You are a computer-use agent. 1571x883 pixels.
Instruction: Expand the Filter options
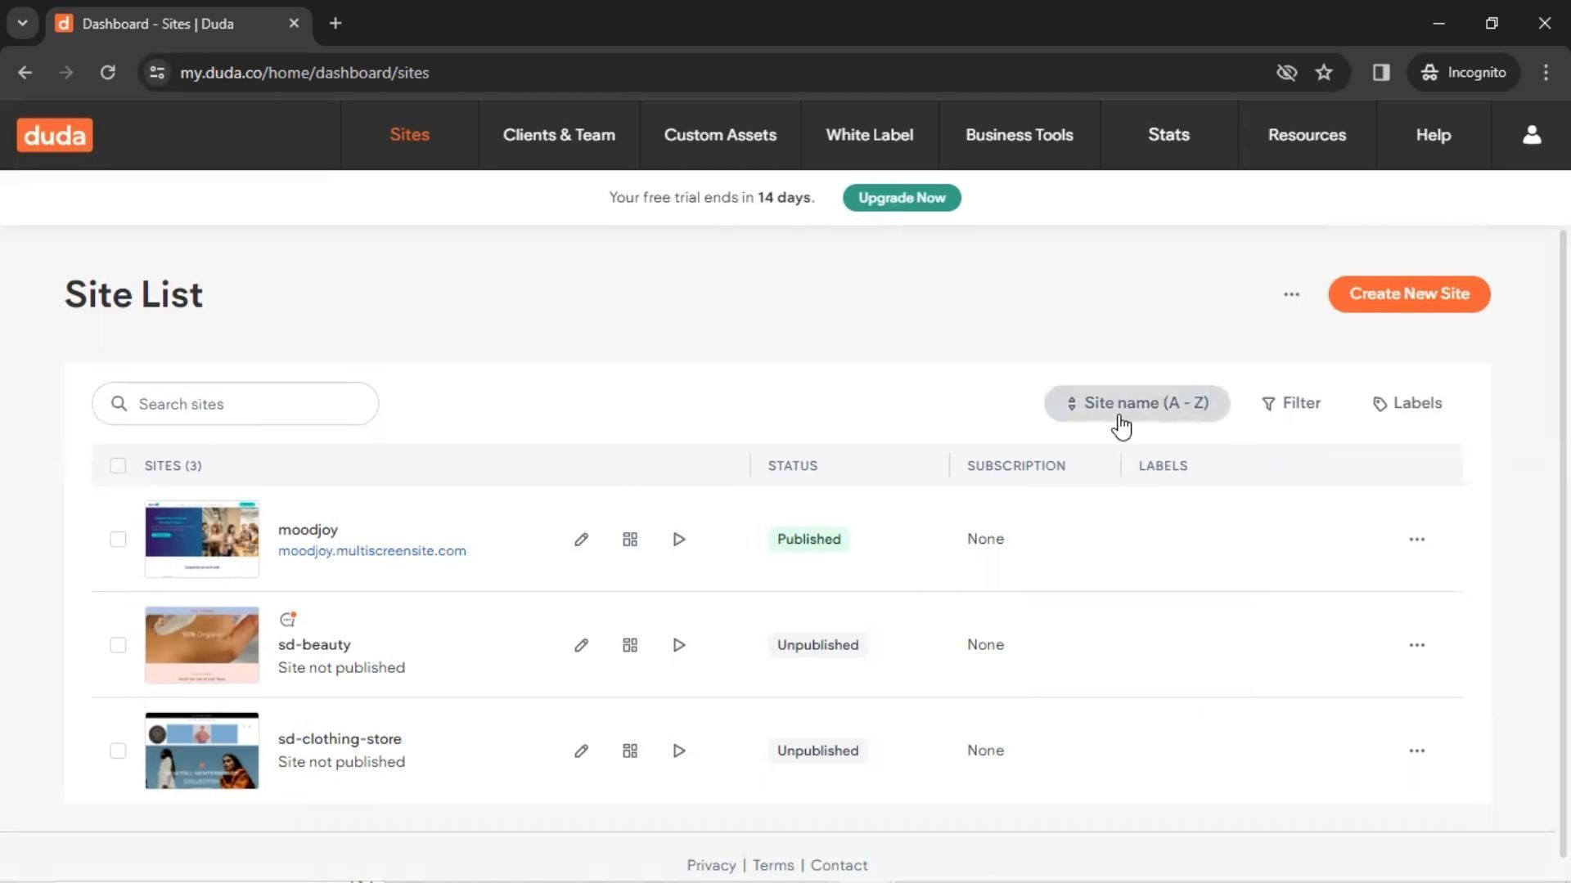click(1291, 403)
